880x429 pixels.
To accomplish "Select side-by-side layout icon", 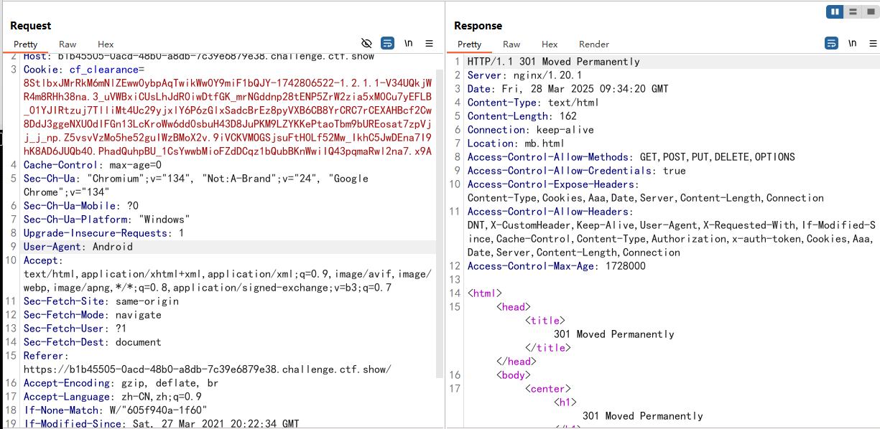I will point(835,11).
